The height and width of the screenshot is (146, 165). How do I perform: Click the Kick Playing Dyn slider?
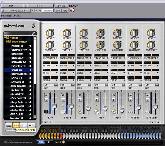click(51, 55)
